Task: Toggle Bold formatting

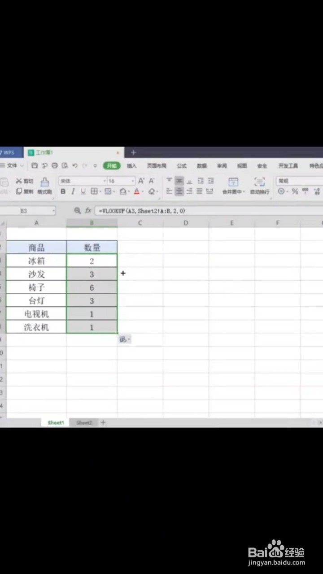Action: pyautogui.click(x=63, y=191)
